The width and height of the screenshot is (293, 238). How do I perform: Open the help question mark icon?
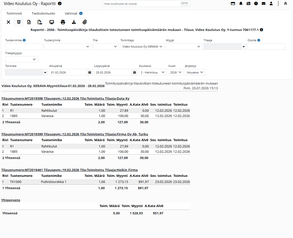tap(256, 4)
